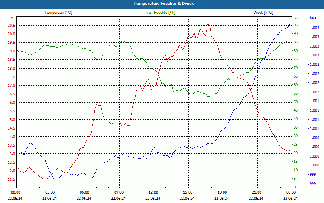Click the 06:00 time axis label
Image resolution: width=324 pixels, height=203 pixels.
[84, 192]
